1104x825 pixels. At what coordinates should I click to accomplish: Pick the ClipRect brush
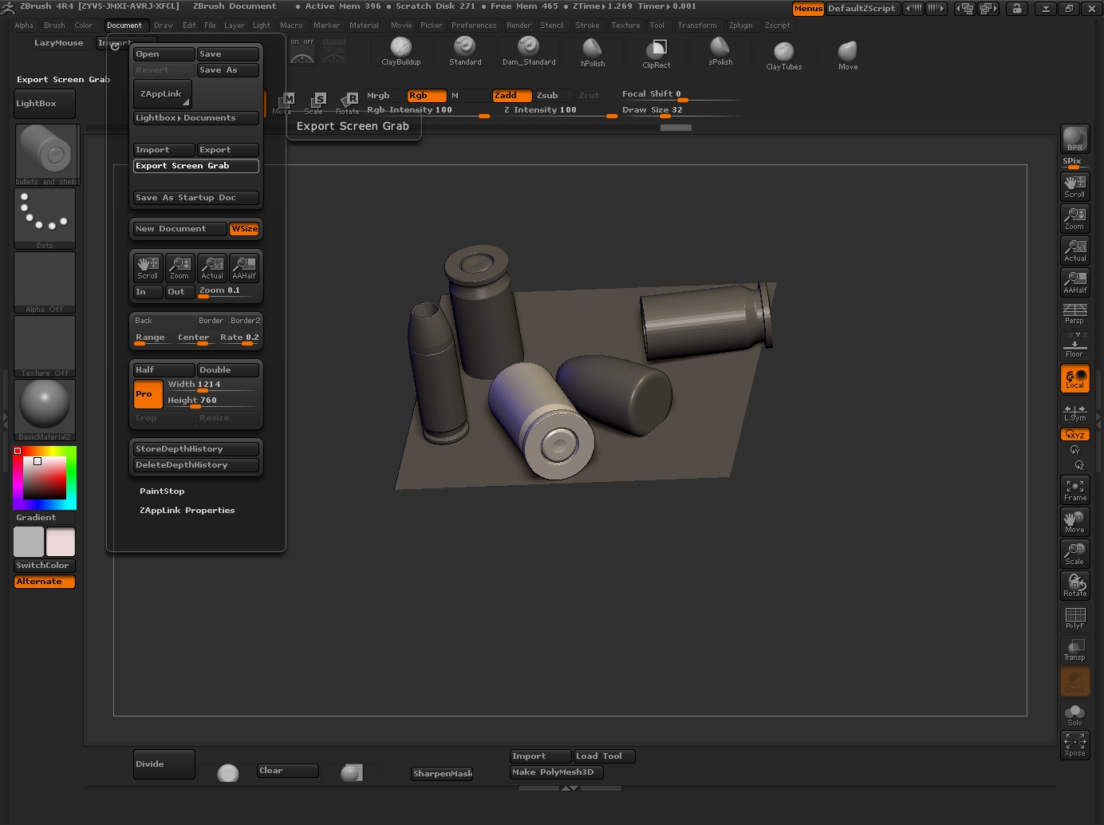click(656, 52)
